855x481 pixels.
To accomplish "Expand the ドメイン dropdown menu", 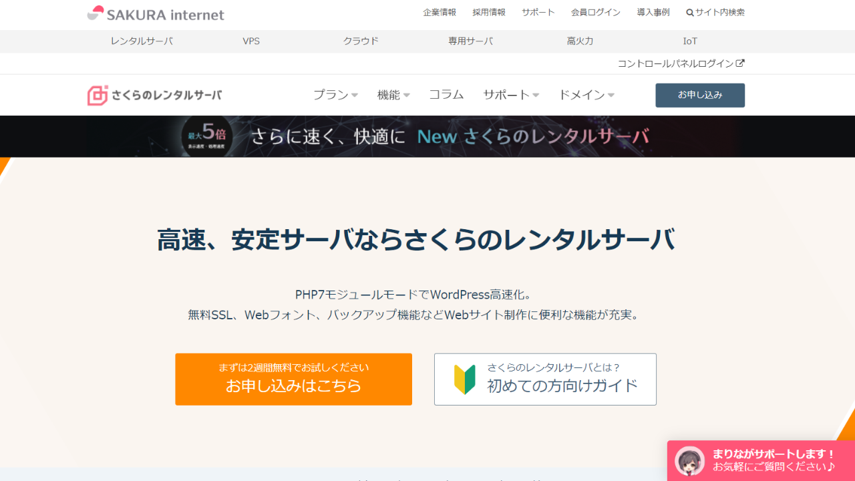I will pos(586,95).
